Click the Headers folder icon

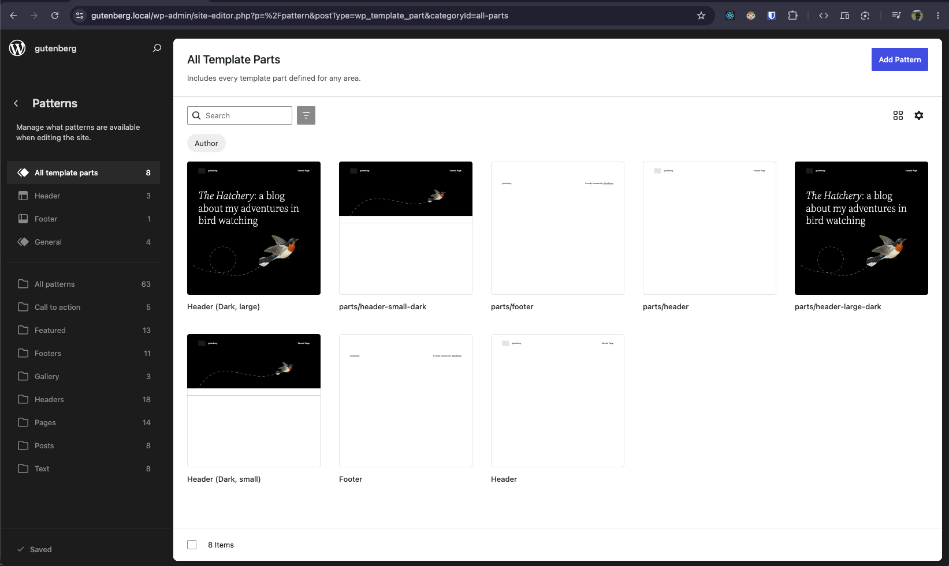(x=23, y=399)
